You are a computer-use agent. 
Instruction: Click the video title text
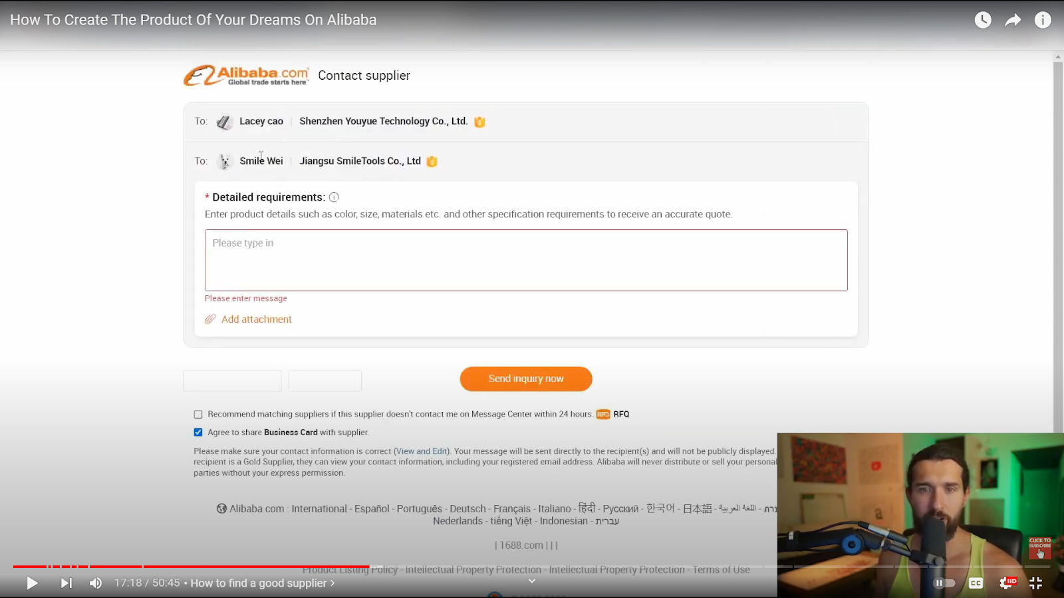193,20
